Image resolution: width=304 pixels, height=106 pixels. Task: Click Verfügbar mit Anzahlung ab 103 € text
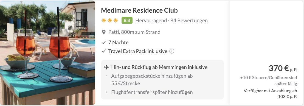click(270, 94)
